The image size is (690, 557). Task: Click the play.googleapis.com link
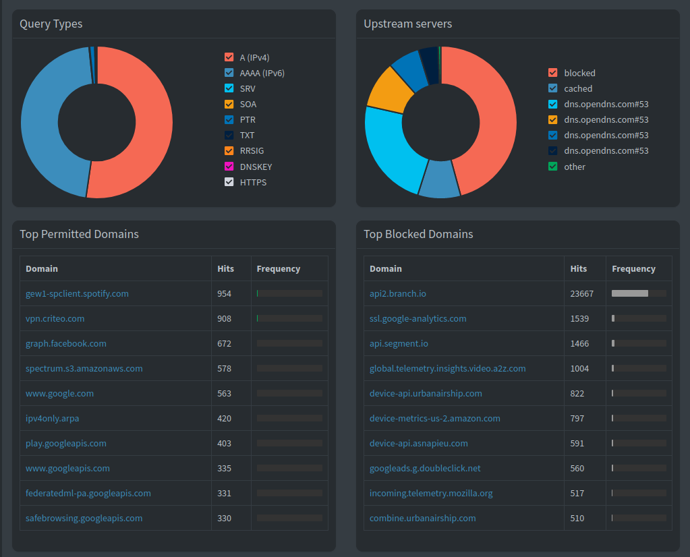click(x=66, y=443)
